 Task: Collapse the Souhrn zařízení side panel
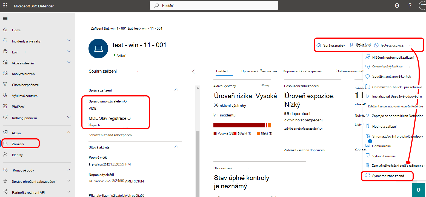193,72
